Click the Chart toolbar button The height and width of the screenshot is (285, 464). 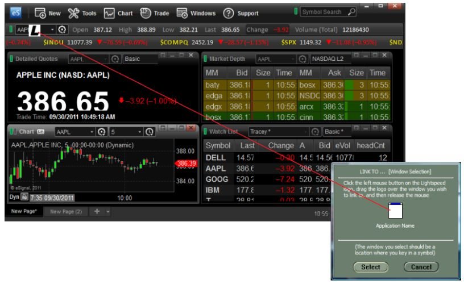pyautogui.click(x=118, y=13)
